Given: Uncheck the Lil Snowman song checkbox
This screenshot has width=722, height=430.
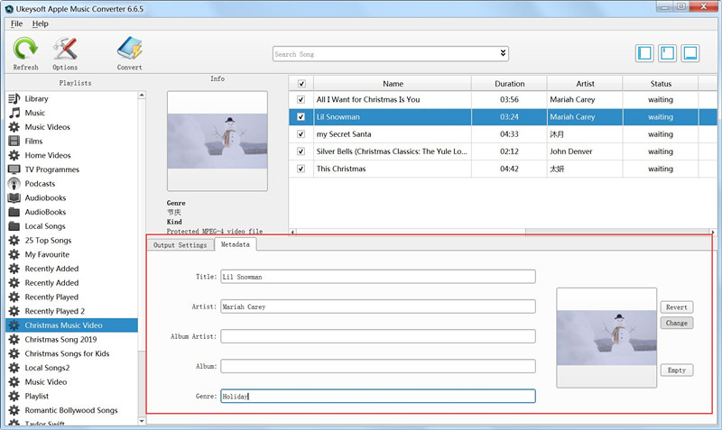Looking at the screenshot, I should (301, 117).
